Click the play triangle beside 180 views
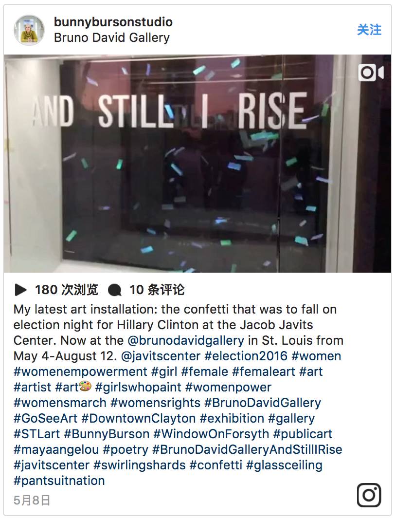 [21, 290]
